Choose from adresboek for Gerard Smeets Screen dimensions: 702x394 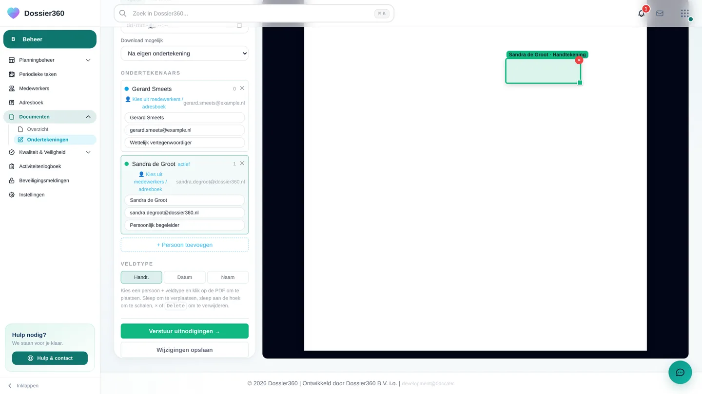[154, 103]
